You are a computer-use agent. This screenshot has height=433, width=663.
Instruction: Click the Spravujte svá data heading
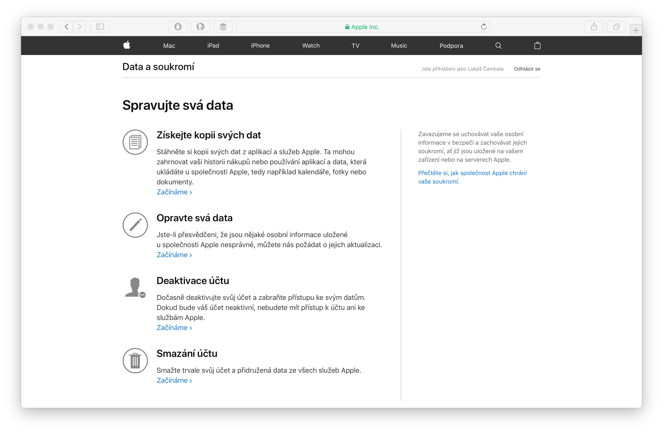(x=178, y=105)
